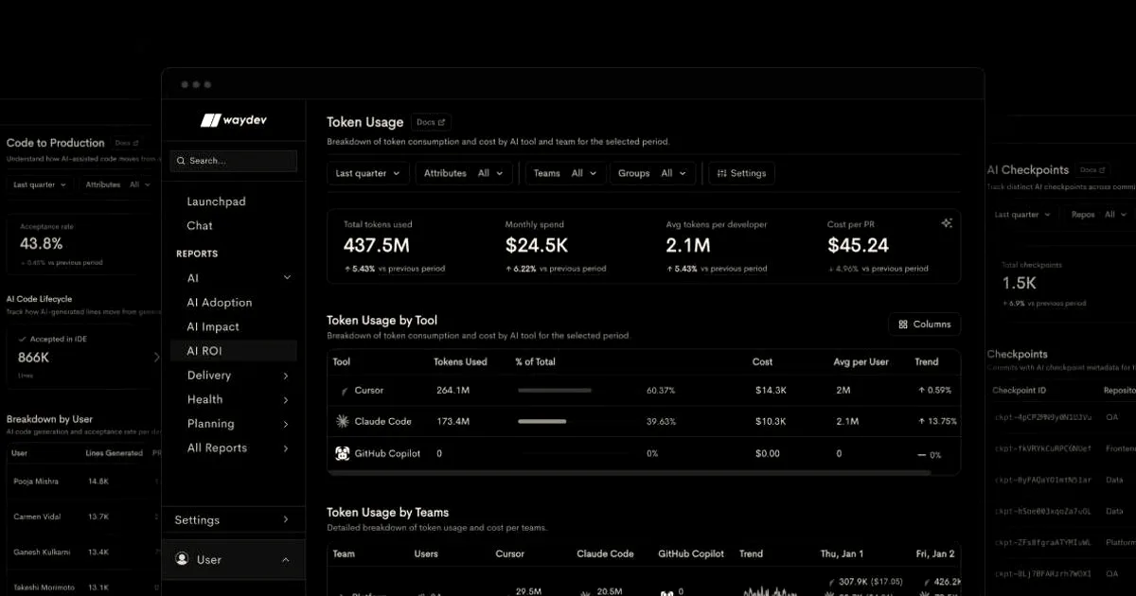Open the filter Settings button
This screenshot has height=596, width=1136.
click(741, 173)
